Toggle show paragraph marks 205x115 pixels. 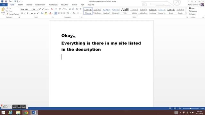coord(81,9)
